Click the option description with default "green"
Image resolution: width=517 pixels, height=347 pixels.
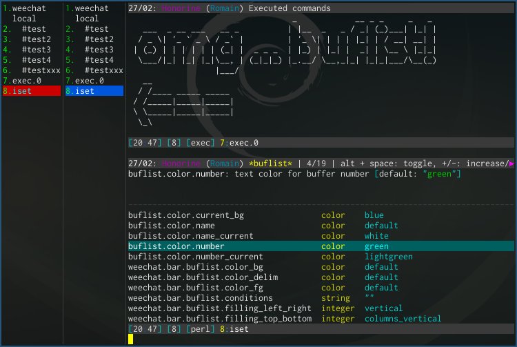[294, 174]
